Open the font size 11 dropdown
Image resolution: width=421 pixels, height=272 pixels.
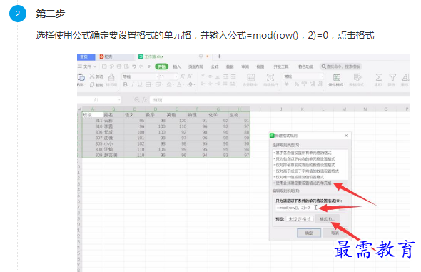[176, 76]
